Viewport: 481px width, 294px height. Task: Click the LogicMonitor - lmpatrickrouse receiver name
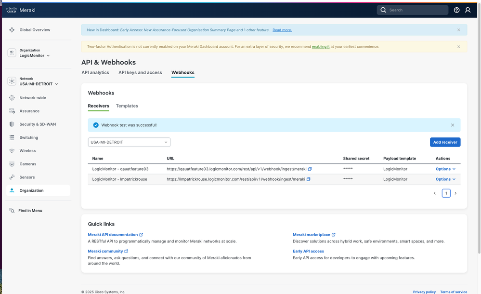click(119, 179)
